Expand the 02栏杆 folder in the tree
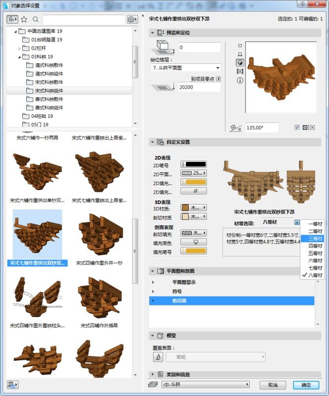Viewport: 329px width, 396px height. click(20, 48)
